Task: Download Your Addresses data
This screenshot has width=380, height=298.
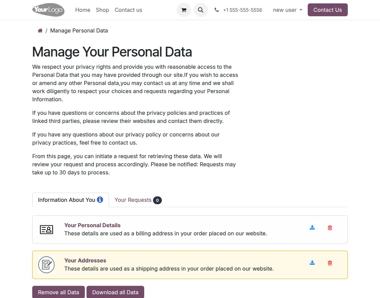Action: click(312, 263)
